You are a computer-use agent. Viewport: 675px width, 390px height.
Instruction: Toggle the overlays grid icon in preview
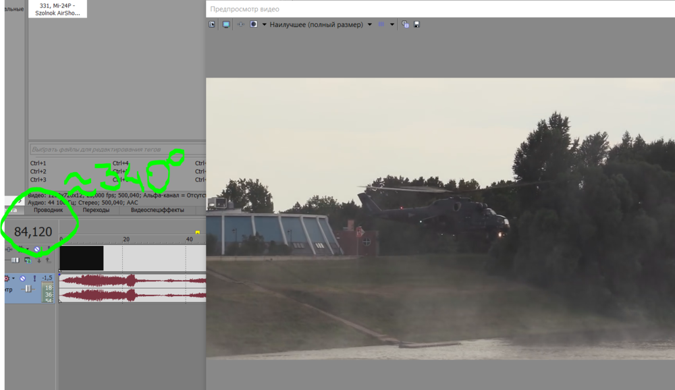(381, 24)
